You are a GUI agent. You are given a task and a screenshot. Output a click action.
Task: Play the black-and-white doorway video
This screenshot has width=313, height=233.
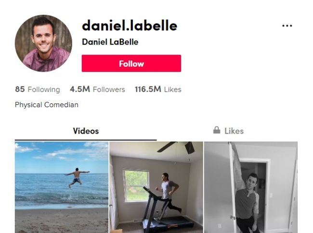point(251,187)
